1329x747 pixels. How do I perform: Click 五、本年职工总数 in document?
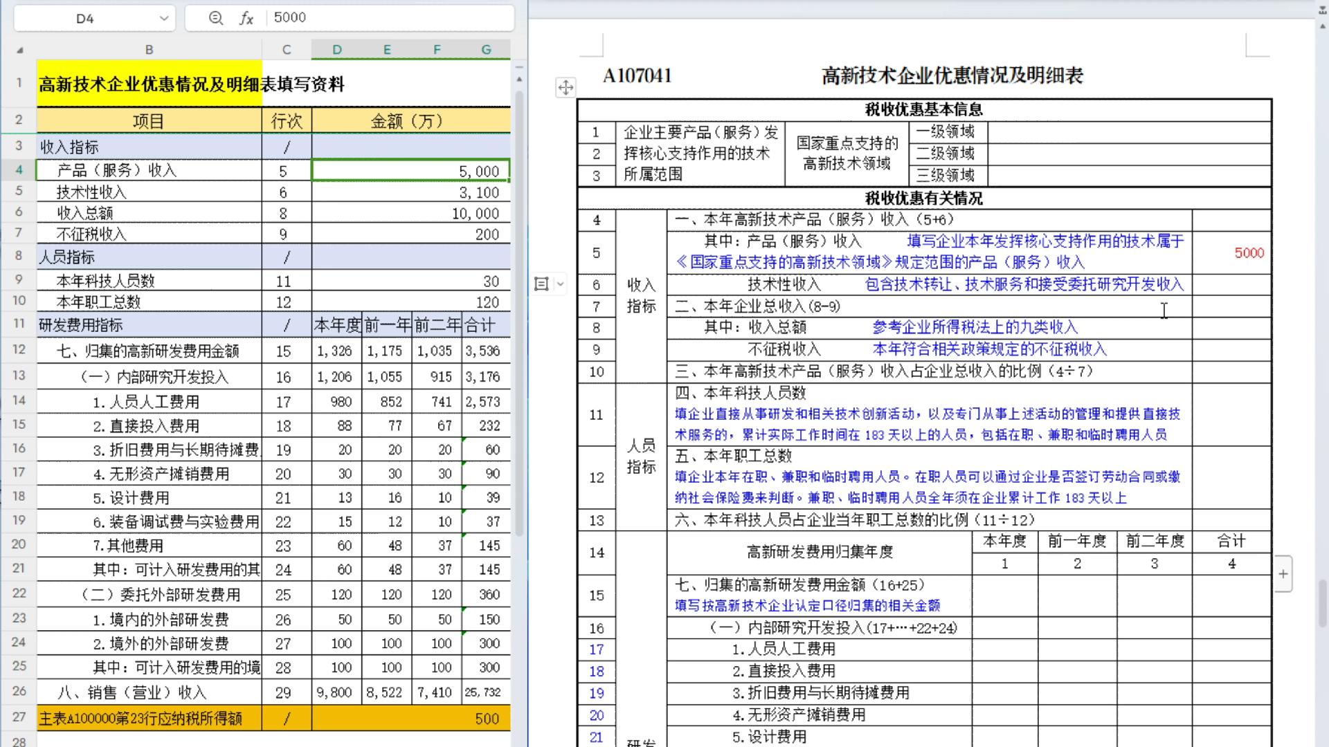tap(734, 456)
